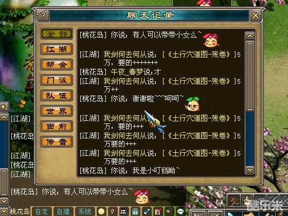Click chat log scroll up arrow
Viewport: 288px width, 216px height.
tap(250, 36)
